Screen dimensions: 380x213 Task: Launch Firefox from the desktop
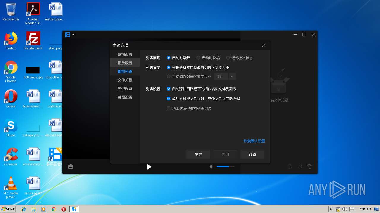[x=11, y=41]
